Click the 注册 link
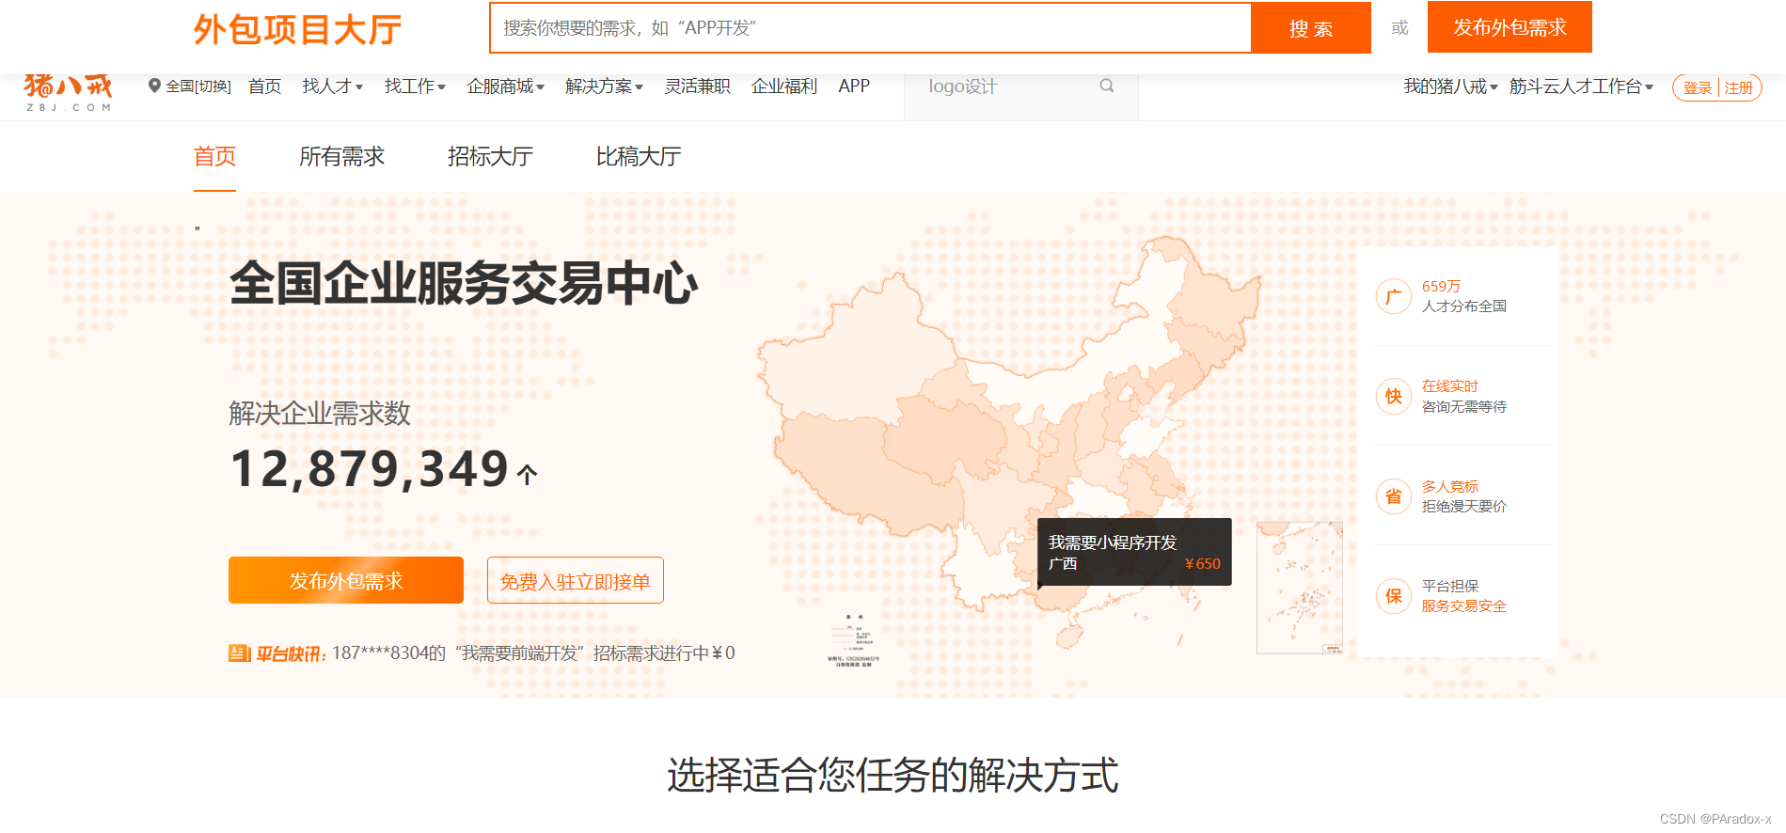This screenshot has height=833, width=1786. point(1738,87)
